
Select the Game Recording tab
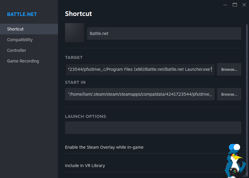click(23, 61)
